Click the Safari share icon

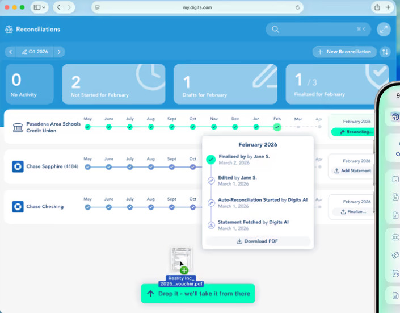coord(377,7)
